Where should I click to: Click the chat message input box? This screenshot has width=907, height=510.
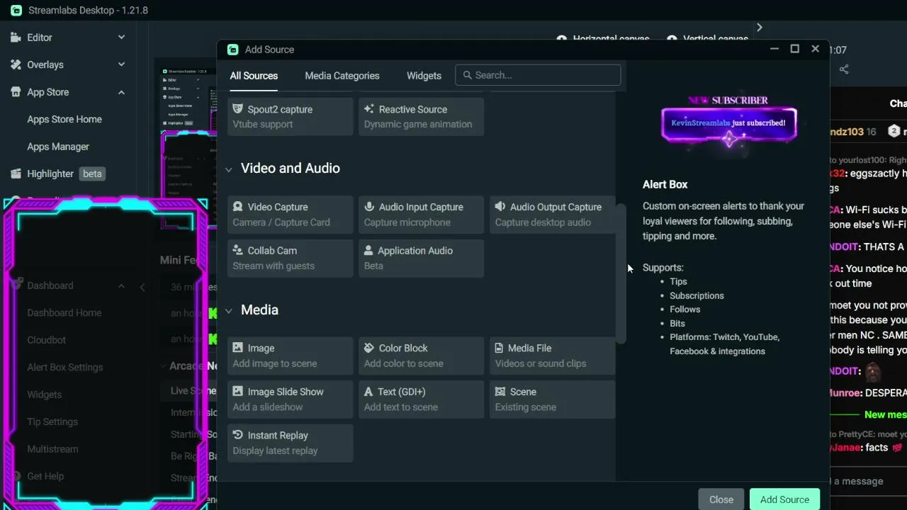(868, 481)
